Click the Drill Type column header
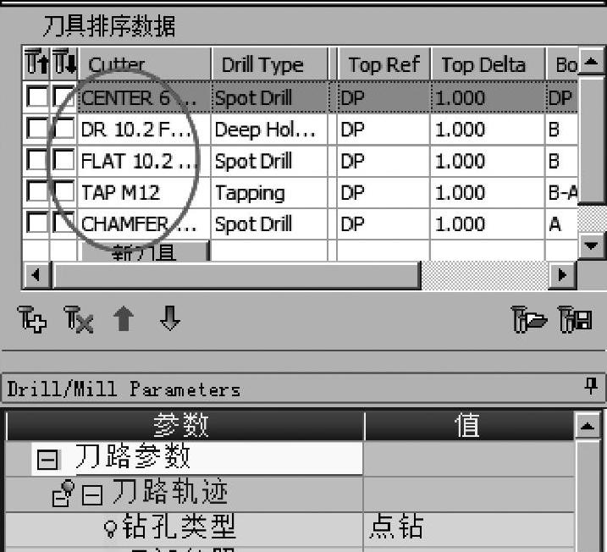 (270, 63)
